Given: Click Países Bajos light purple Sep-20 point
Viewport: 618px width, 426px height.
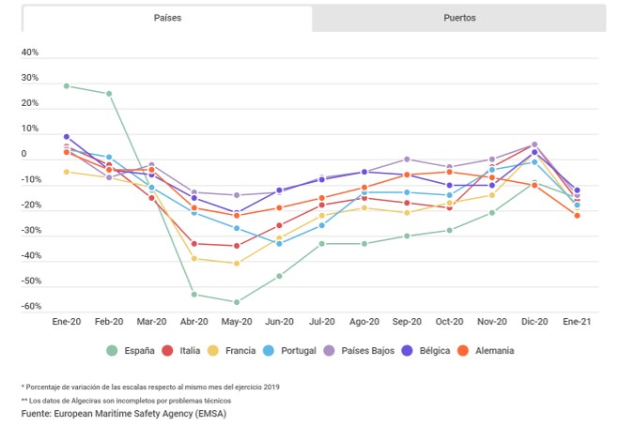Looking at the screenshot, I should coord(407,160).
